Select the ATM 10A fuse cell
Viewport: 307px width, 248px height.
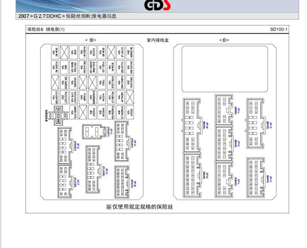click(73, 52)
